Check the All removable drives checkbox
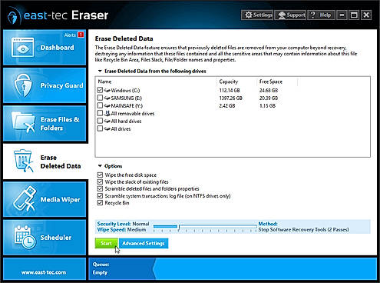 pos(100,113)
